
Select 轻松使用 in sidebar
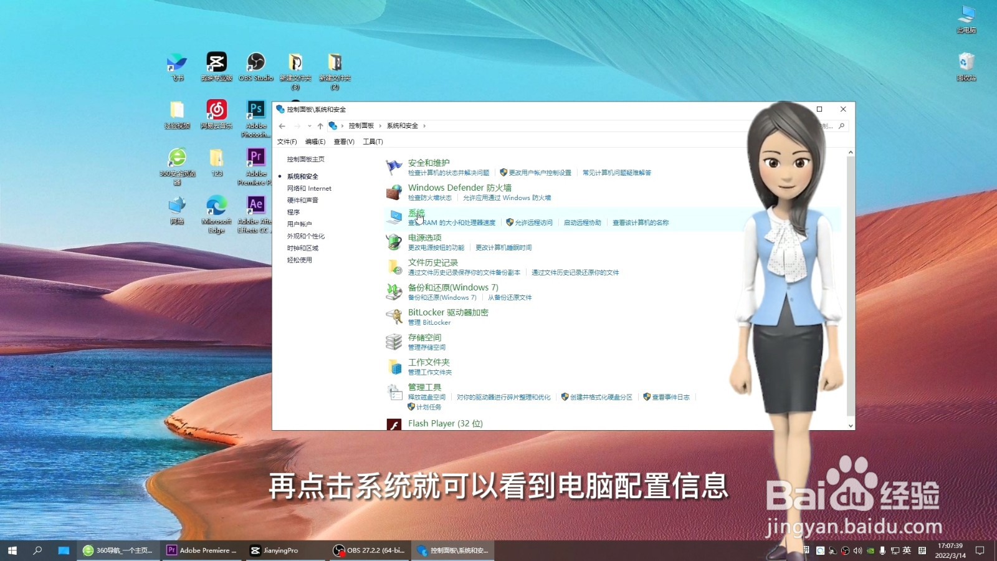click(x=299, y=260)
